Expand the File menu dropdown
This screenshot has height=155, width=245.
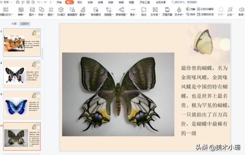[x=7, y=2]
